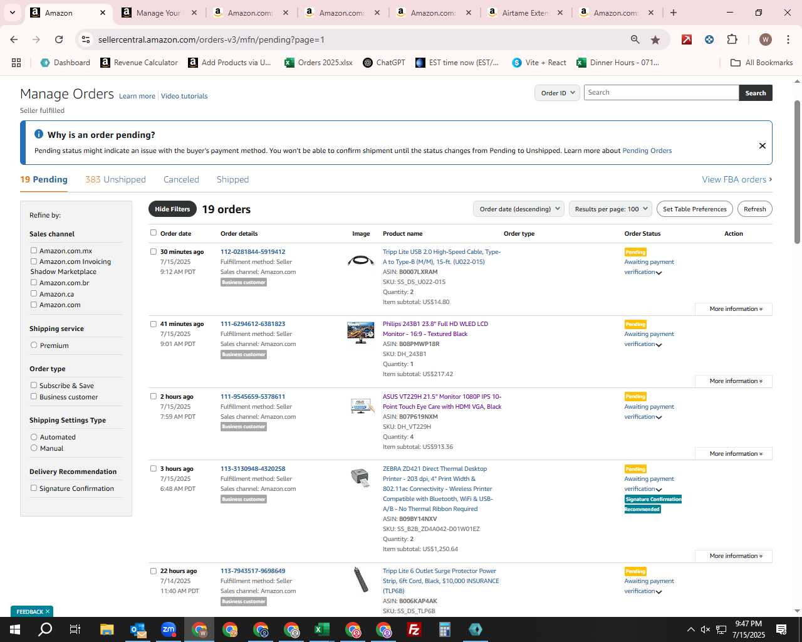This screenshot has height=642, width=802.
Task: Click into the order search field
Action: click(661, 93)
